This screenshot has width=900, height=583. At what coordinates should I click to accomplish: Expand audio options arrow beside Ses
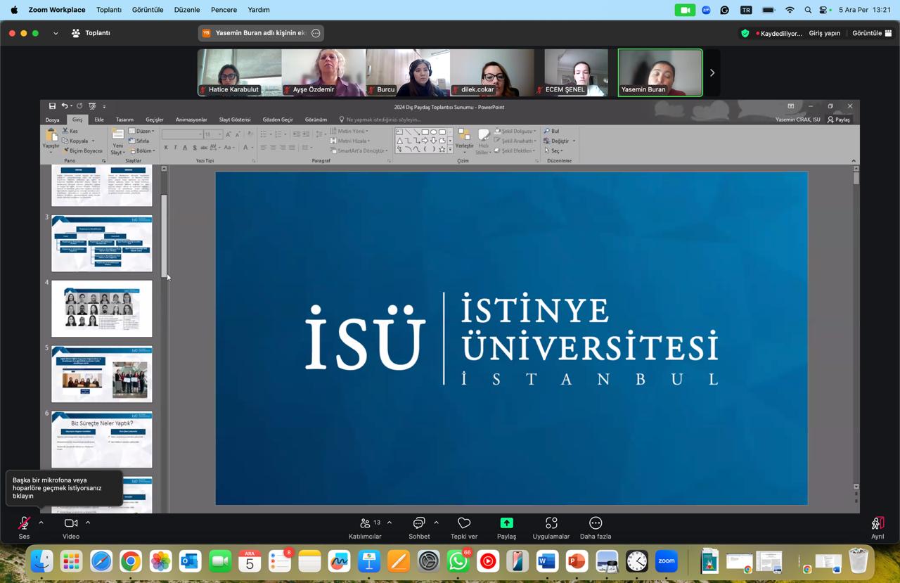tap(41, 523)
